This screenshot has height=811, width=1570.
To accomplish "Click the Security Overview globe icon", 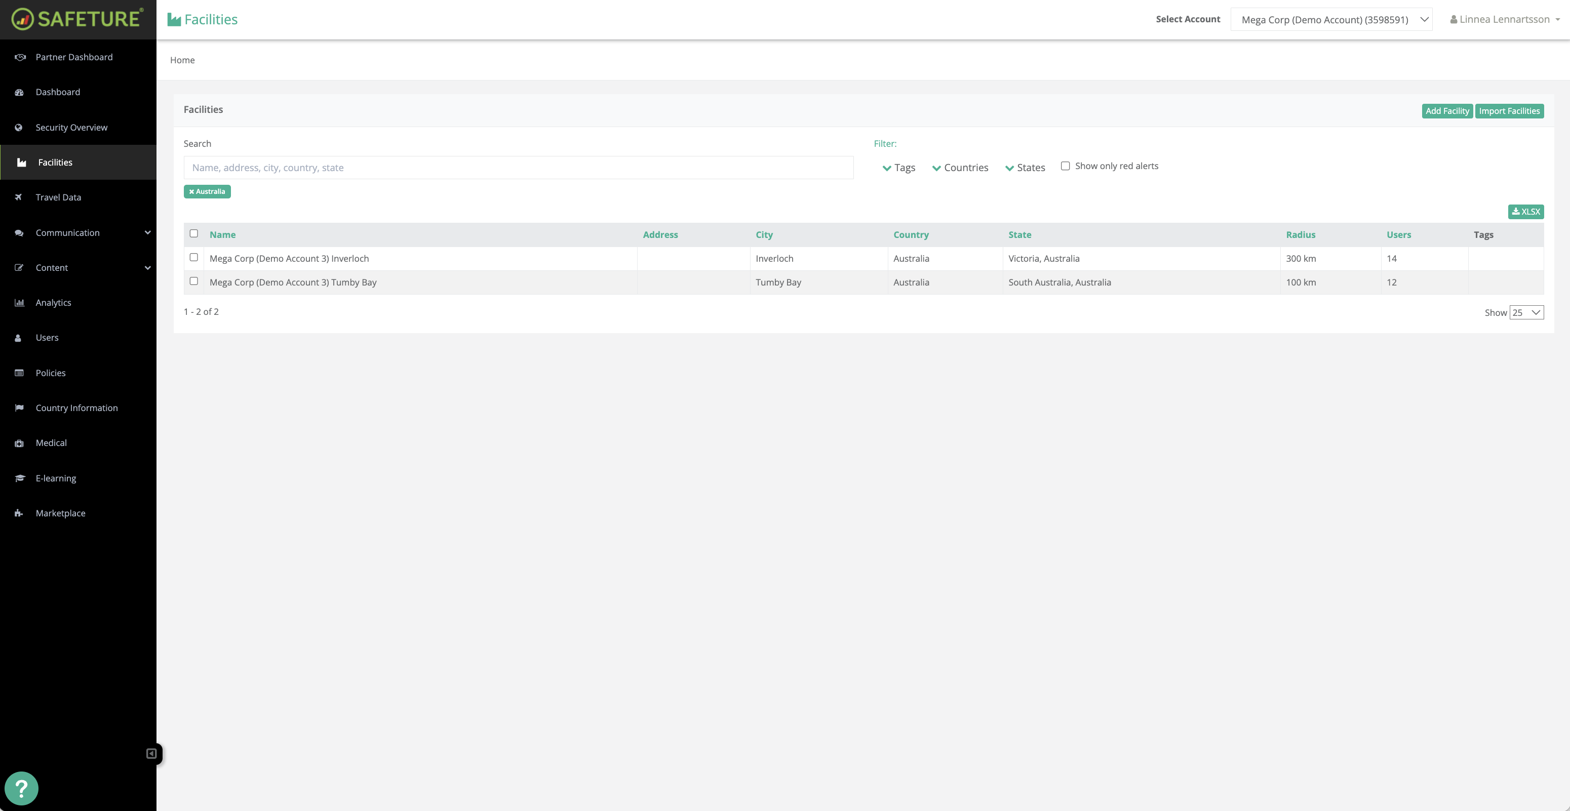I will coord(19,128).
